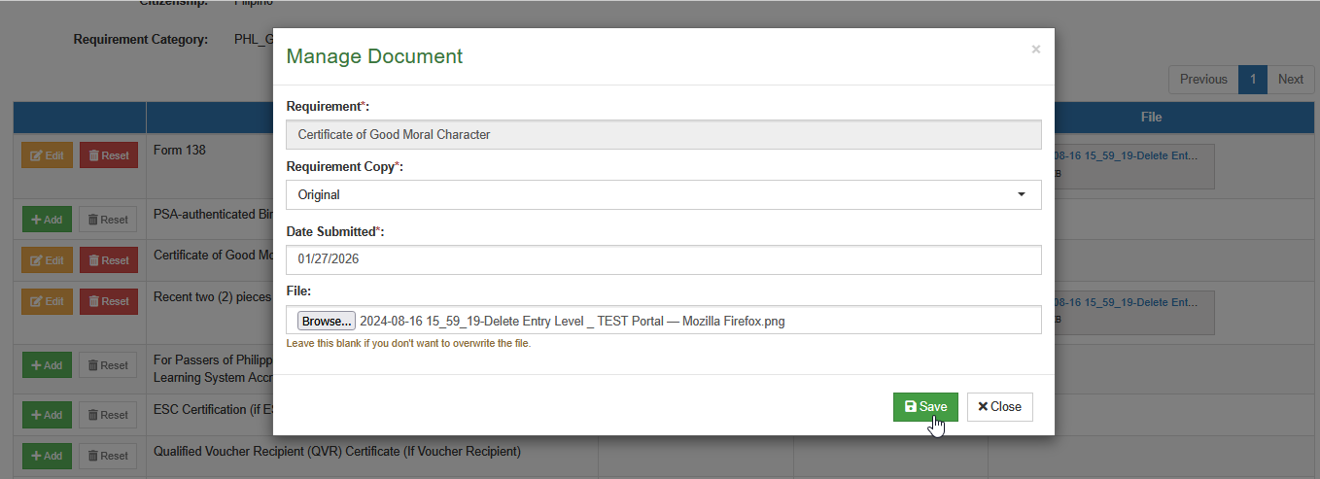Reset the ESC Certification row
Viewport: 1320px width, 479px height.
pos(108,415)
